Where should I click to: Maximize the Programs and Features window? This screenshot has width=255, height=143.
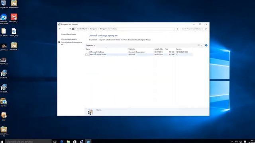point(200,24)
